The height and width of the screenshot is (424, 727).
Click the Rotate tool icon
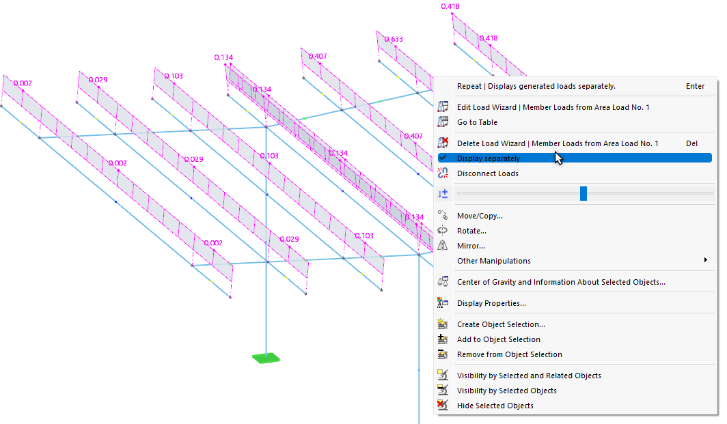(x=443, y=230)
